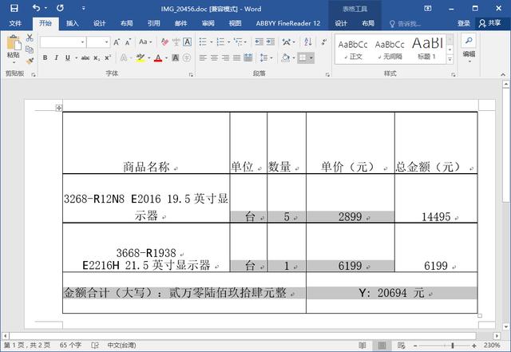Click the Undo arrow icon
This screenshot has height=352, width=511.
pos(37,8)
